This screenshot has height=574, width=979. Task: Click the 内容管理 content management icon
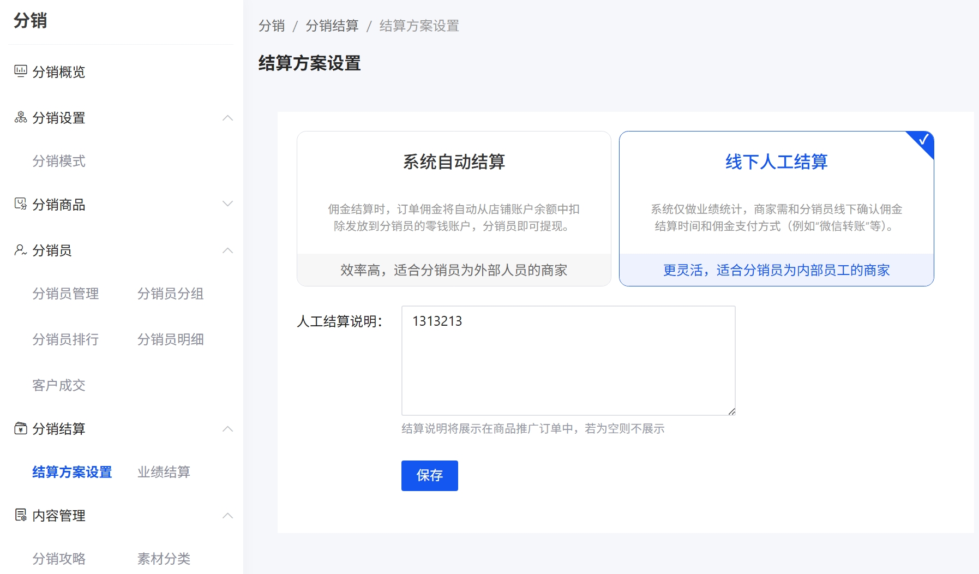pyautogui.click(x=20, y=515)
